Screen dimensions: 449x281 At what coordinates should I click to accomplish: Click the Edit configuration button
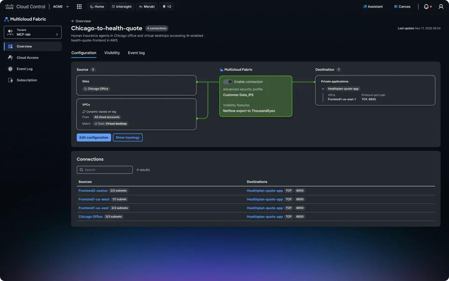94,137
